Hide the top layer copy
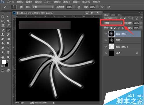The width and height of the screenshot is (144, 105). pos(106,34)
